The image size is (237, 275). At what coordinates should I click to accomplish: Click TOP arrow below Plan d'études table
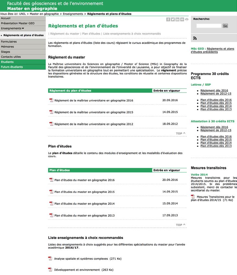(181, 225)
